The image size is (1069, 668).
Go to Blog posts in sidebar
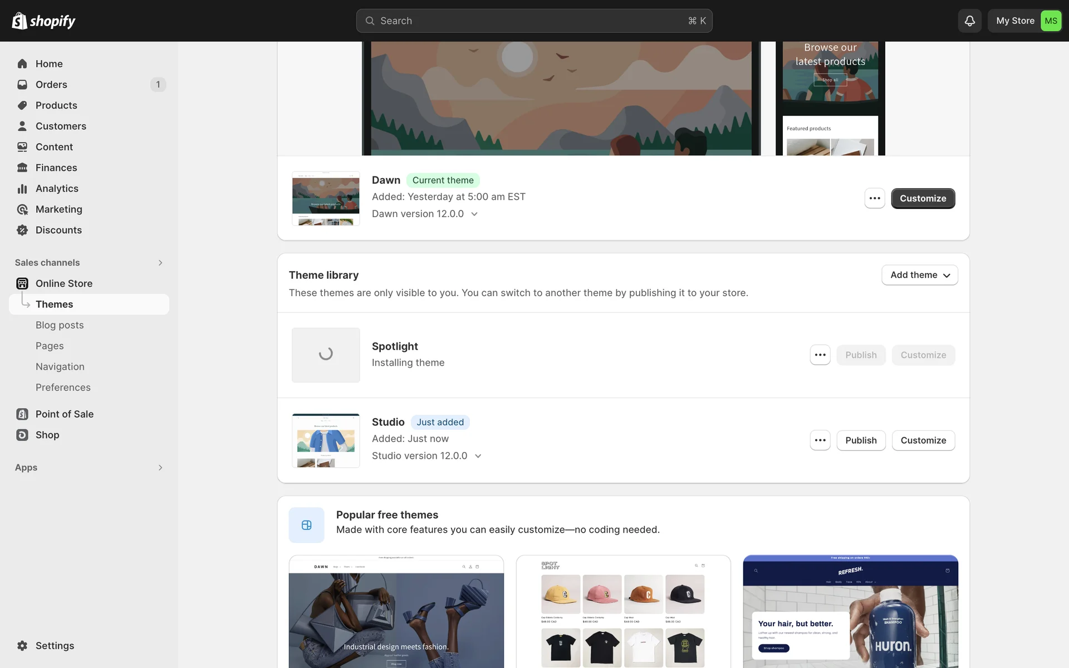60,325
